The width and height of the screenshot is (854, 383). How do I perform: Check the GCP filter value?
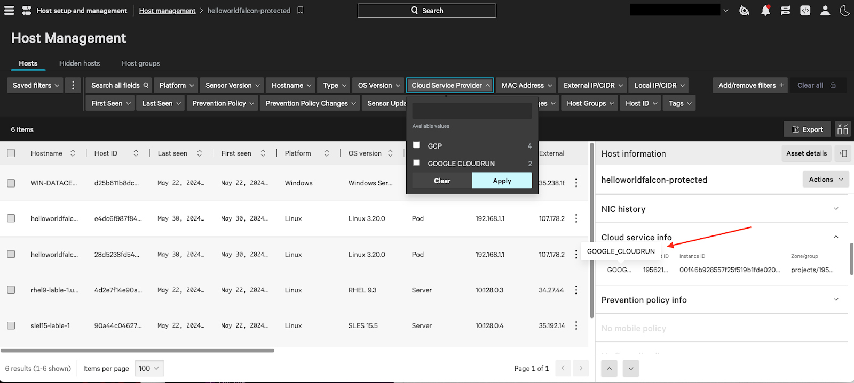click(x=416, y=145)
